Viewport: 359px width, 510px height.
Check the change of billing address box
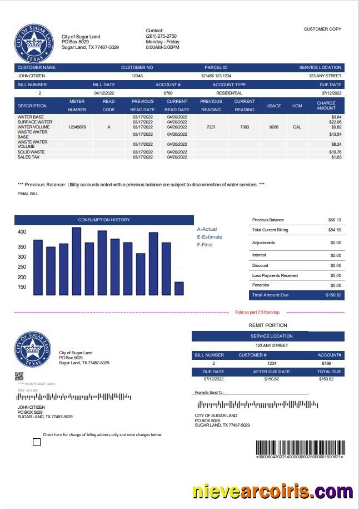tap(37, 442)
